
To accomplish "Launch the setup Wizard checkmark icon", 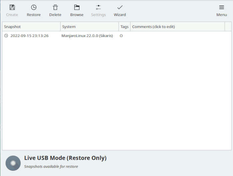I will click(120, 7).
